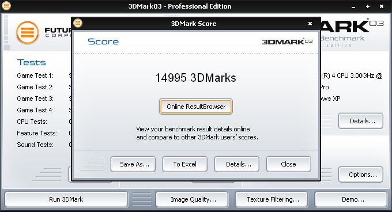Open the Options... button in the main window
The width and height of the screenshot is (392, 212).
point(361,175)
